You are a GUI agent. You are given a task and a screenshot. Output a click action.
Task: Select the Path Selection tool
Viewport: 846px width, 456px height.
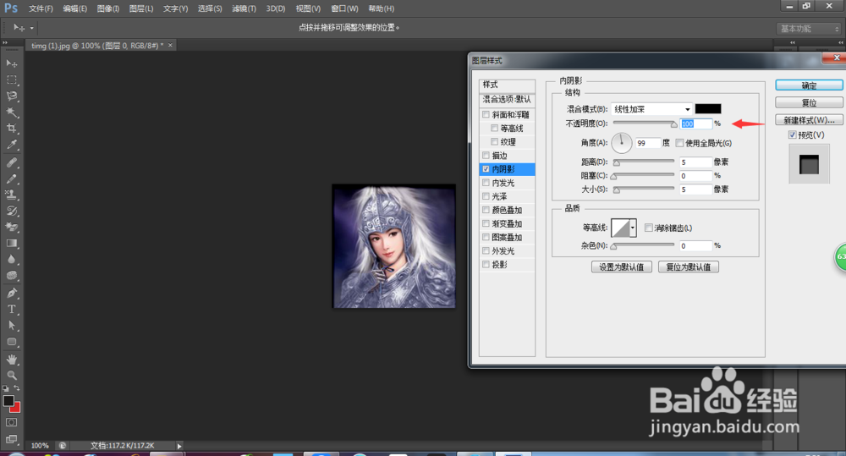point(11,326)
